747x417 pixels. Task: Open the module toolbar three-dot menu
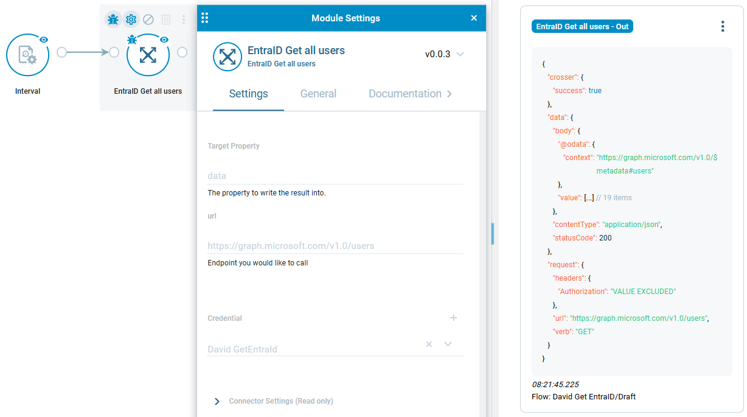(184, 19)
